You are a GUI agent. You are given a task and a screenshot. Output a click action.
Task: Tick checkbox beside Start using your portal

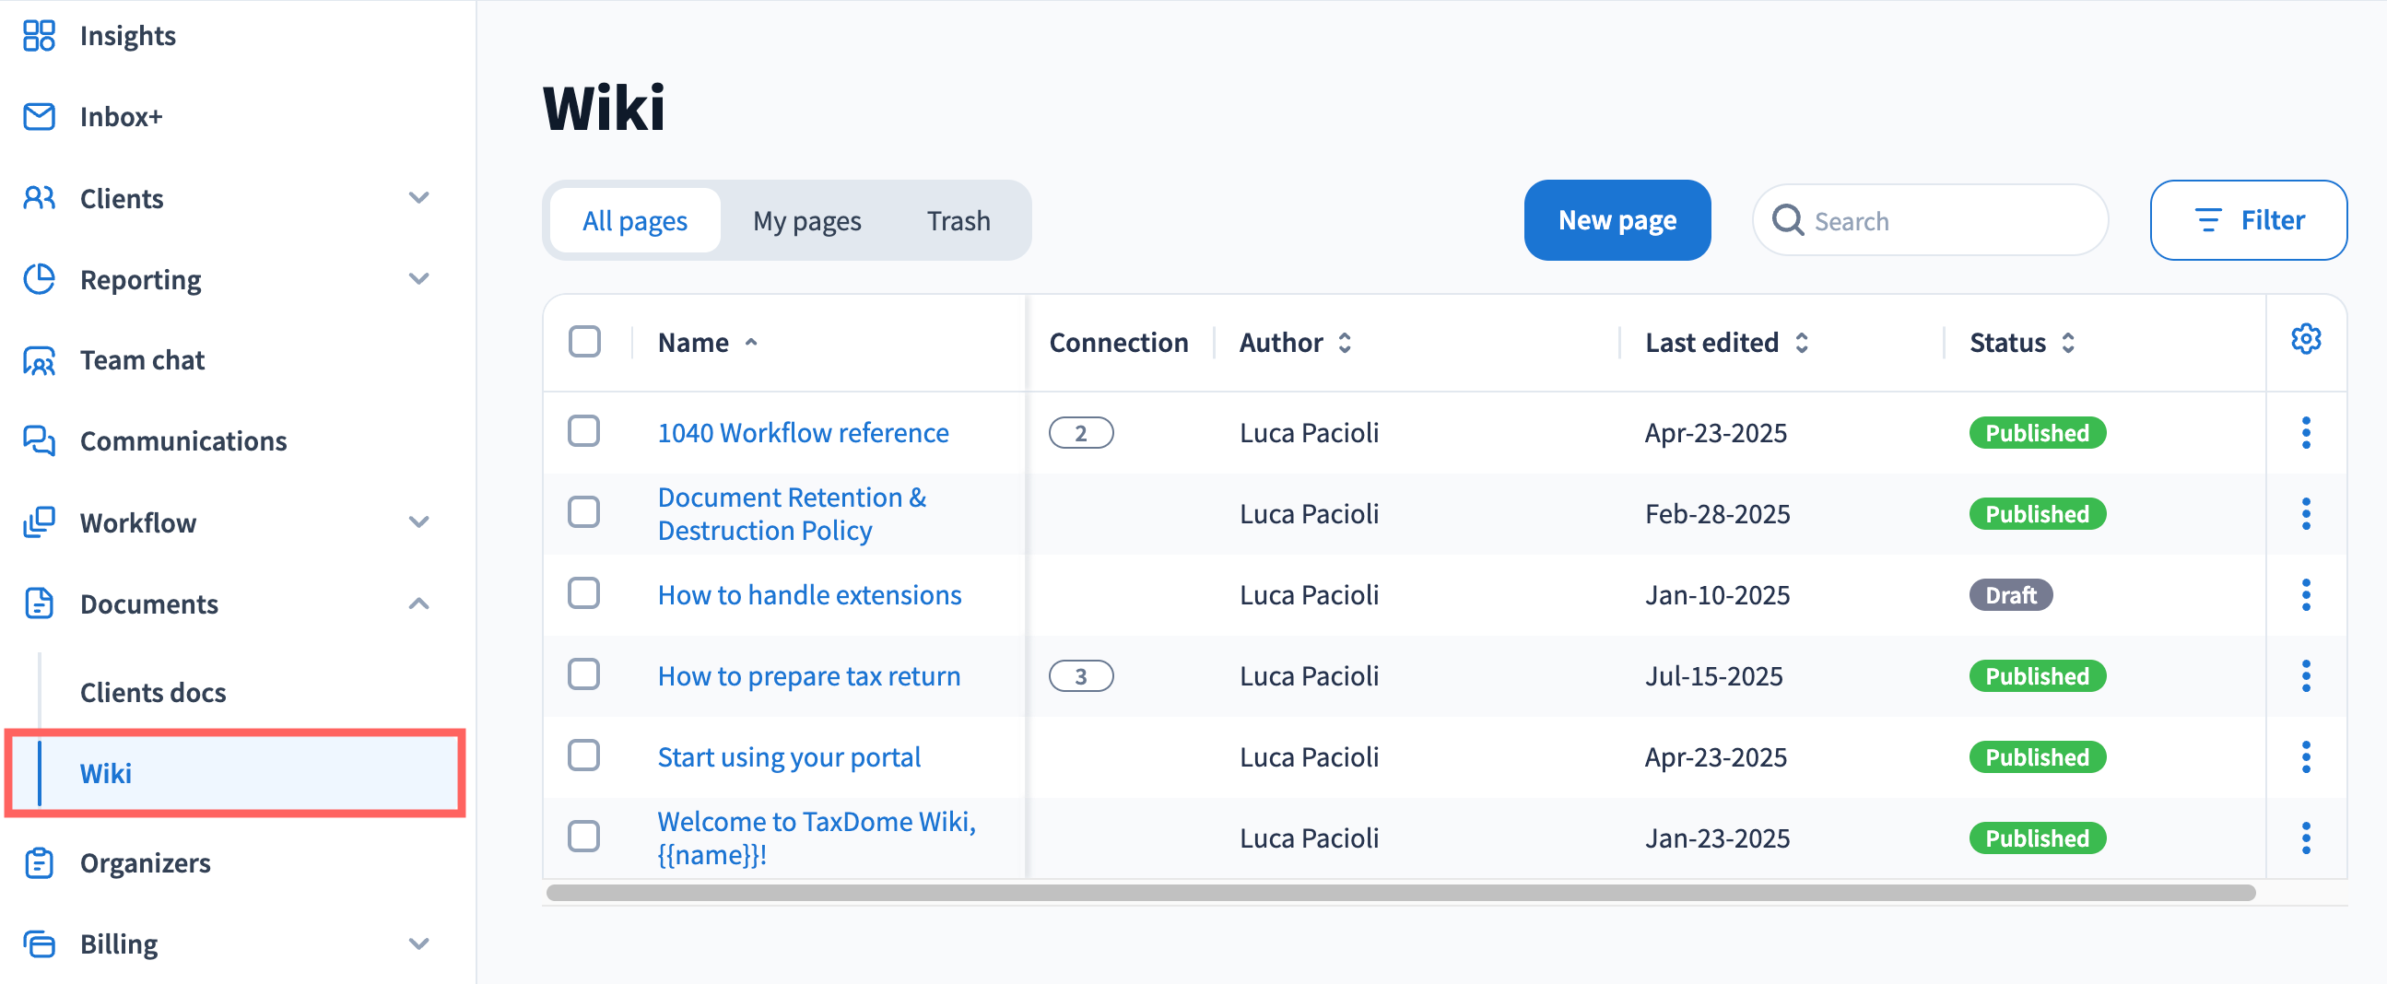(584, 756)
